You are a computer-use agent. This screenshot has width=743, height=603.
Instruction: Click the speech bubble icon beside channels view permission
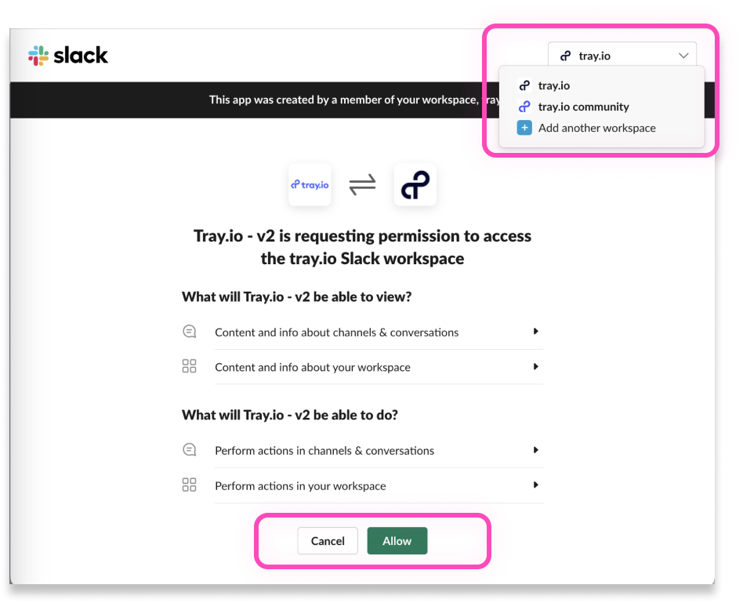(x=189, y=331)
